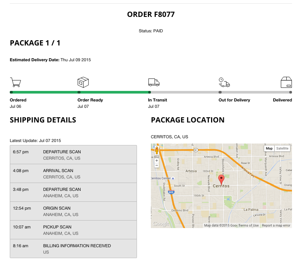Select the 4:08 pm Arrival Scan row
This screenshot has height=266, width=301.
pos(73,174)
